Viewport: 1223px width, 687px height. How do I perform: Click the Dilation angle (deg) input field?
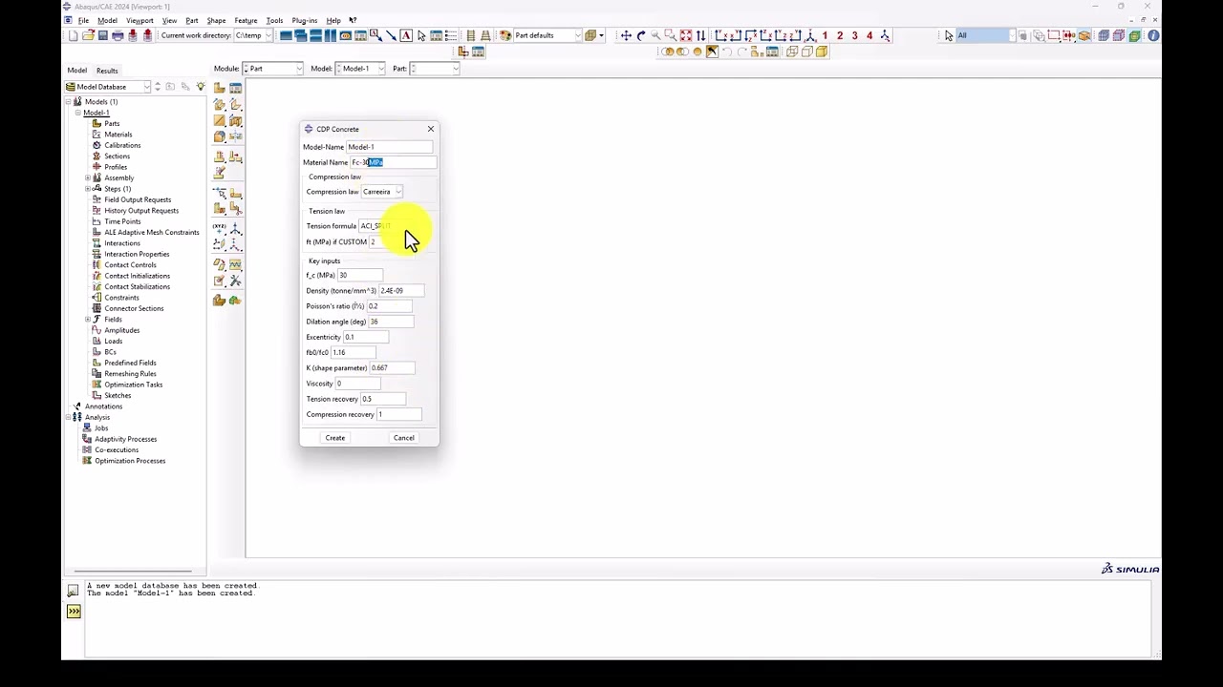point(392,322)
